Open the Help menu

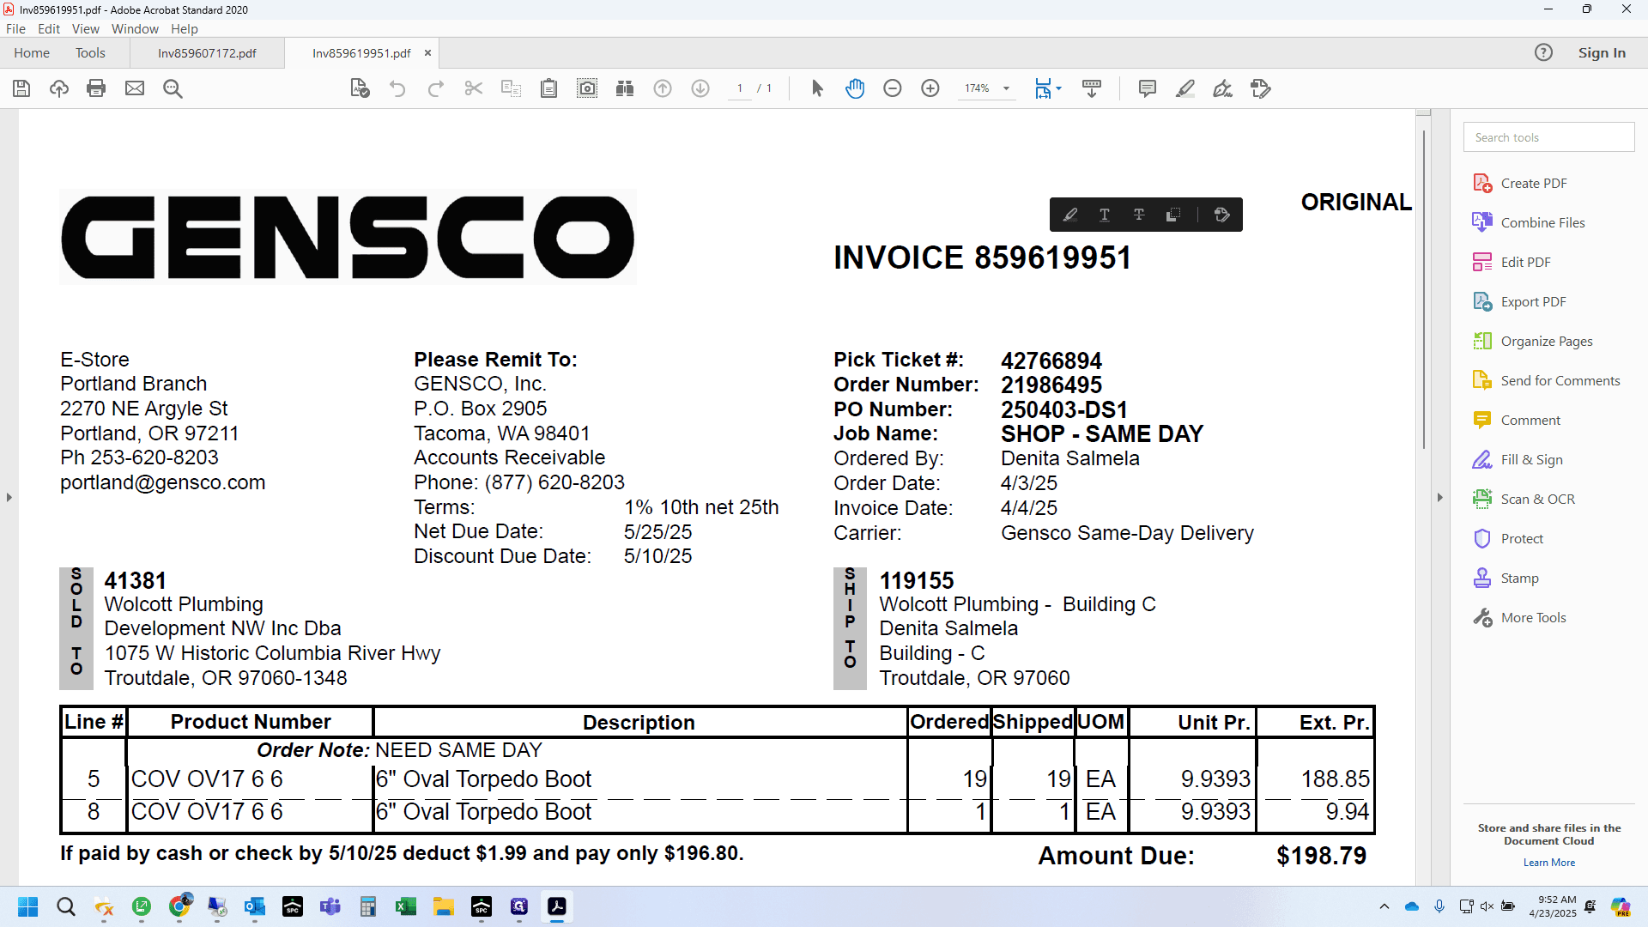(x=184, y=28)
